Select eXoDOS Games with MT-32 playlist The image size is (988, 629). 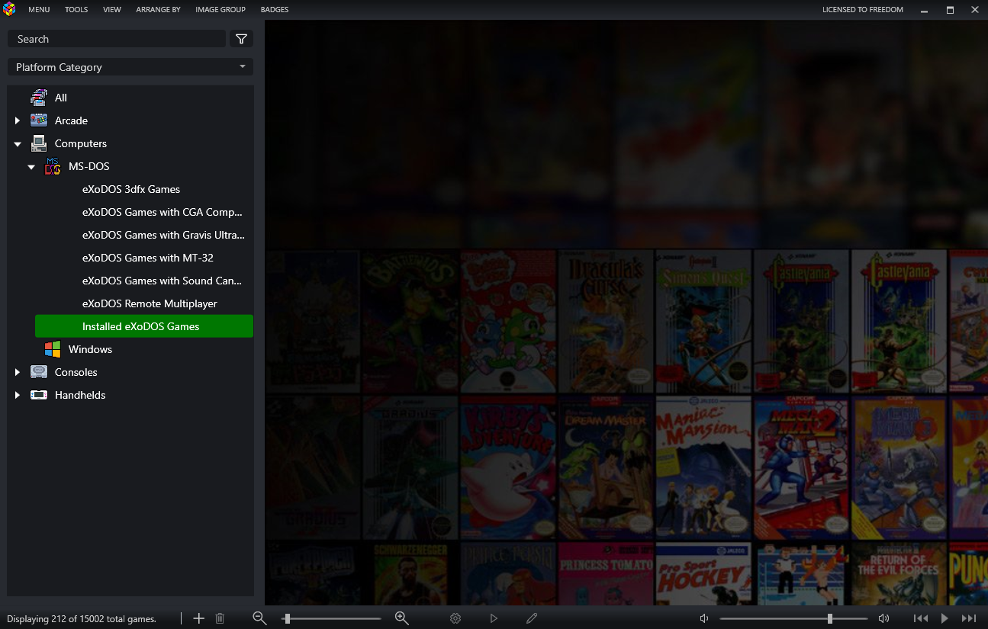click(148, 258)
